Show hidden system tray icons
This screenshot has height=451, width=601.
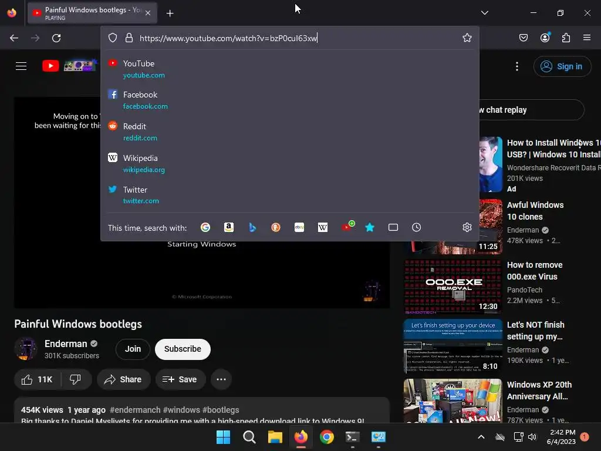click(481, 437)
